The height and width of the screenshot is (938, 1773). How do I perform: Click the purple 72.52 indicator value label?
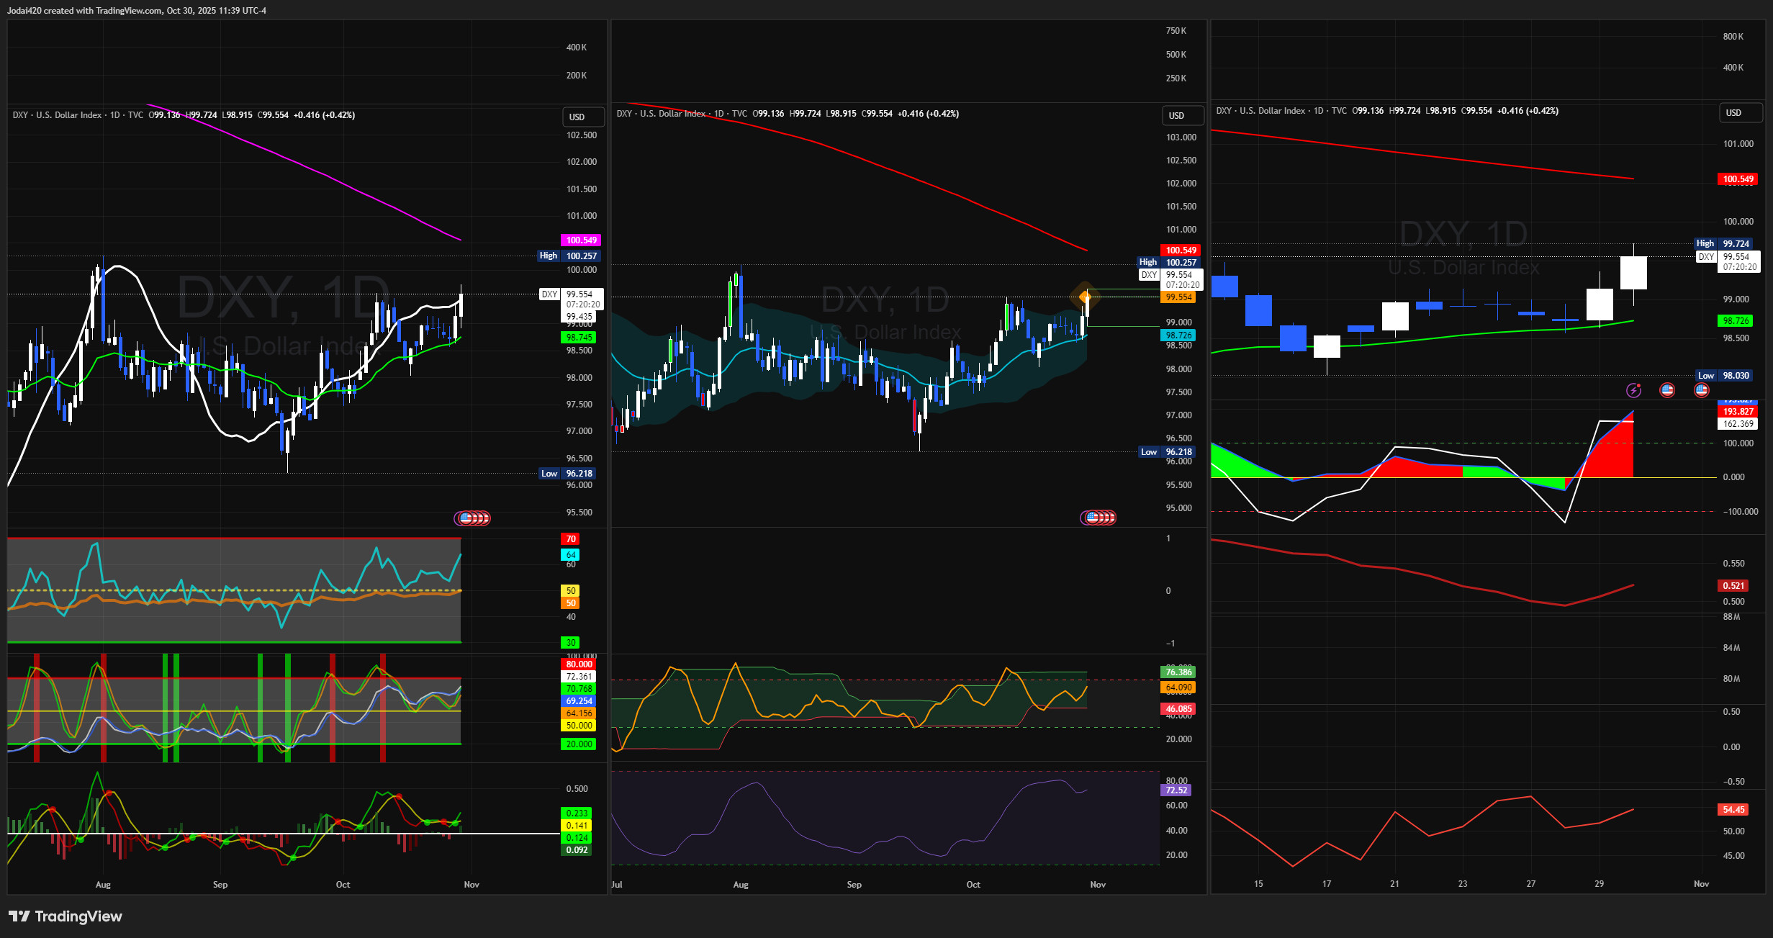point(1176,790)
